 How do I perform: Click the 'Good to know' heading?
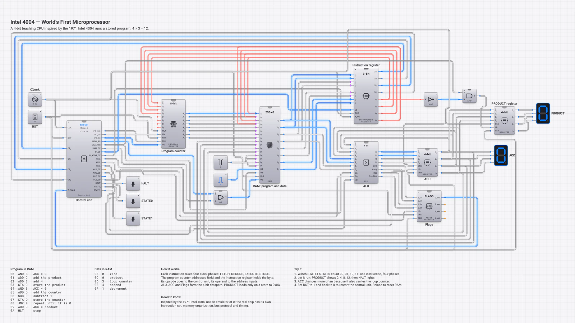(x=171, y=297)
